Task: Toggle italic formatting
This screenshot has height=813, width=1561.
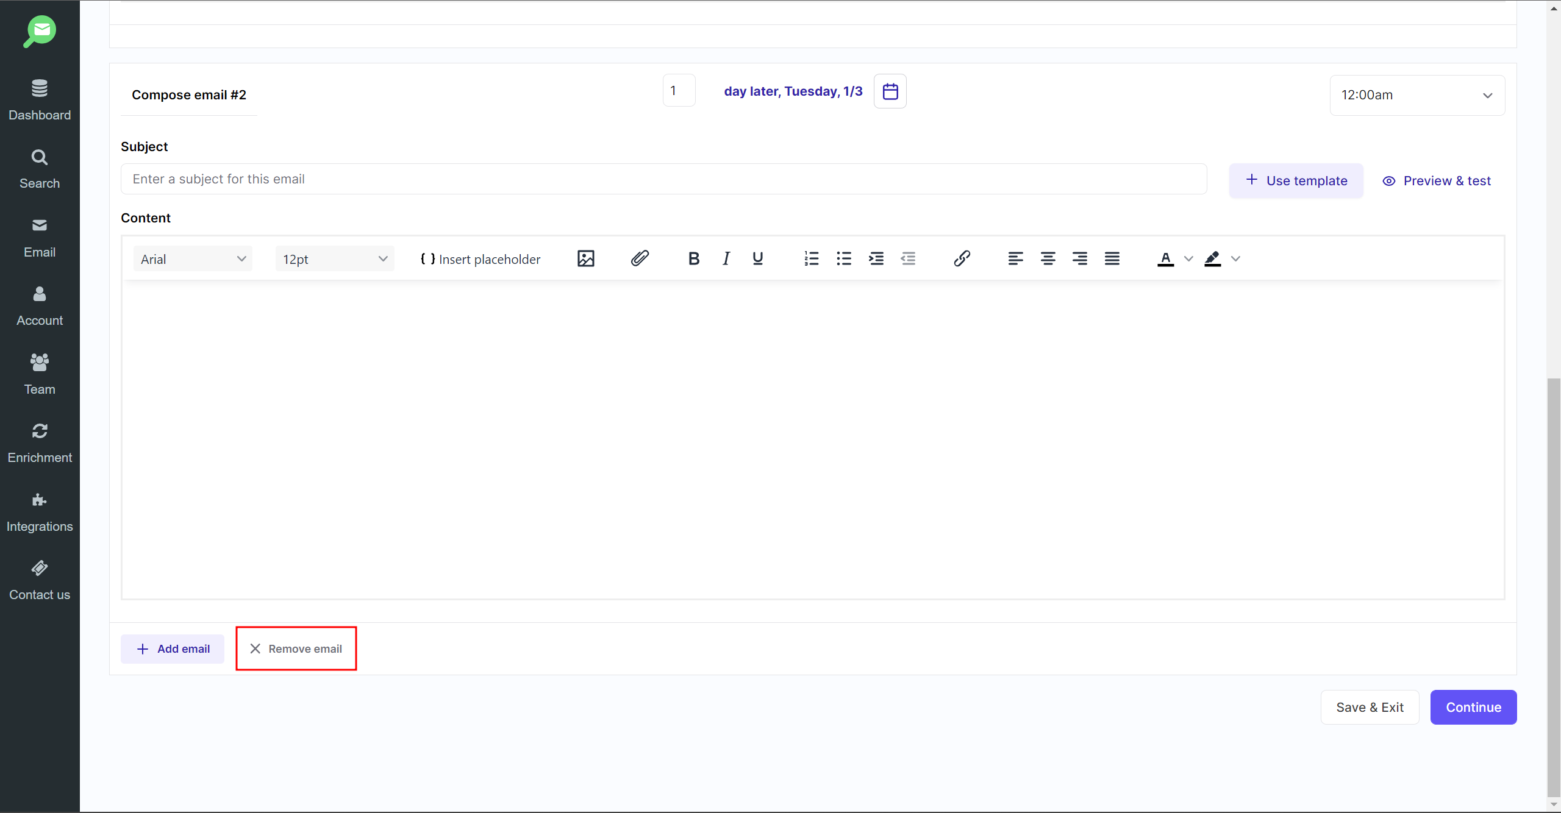Action: (726, 258)
